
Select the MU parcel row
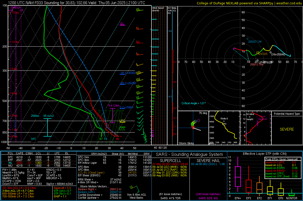click(x=38, y=165)
